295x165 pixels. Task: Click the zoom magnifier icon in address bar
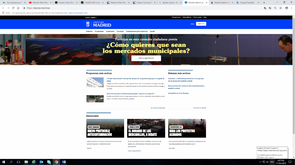click(276, 8)
